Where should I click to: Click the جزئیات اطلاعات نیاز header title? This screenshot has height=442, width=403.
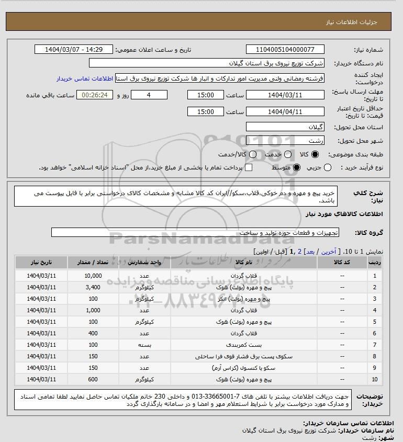click(x=351, y=22)
